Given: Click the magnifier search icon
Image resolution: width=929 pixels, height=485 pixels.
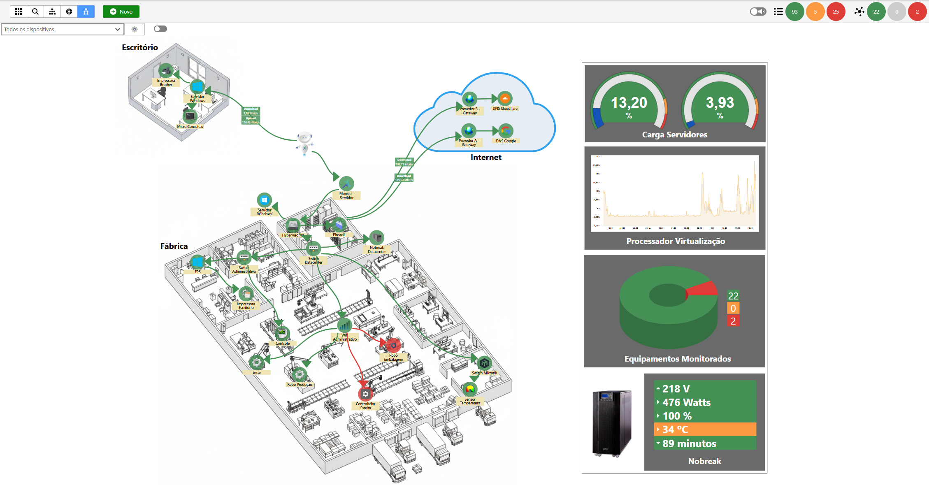Looking at the screenshot, I should (x=35, y=12).
